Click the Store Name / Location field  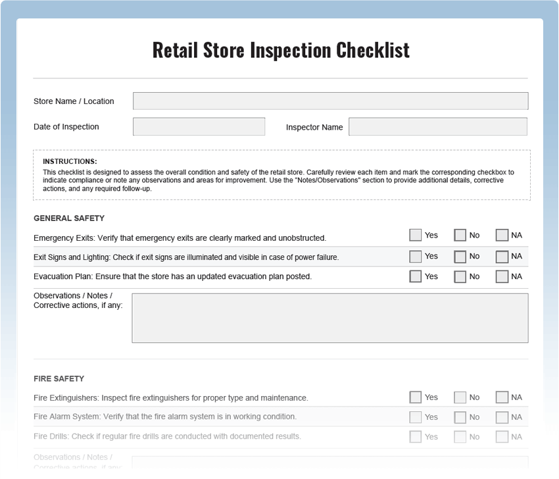[329, 101]
